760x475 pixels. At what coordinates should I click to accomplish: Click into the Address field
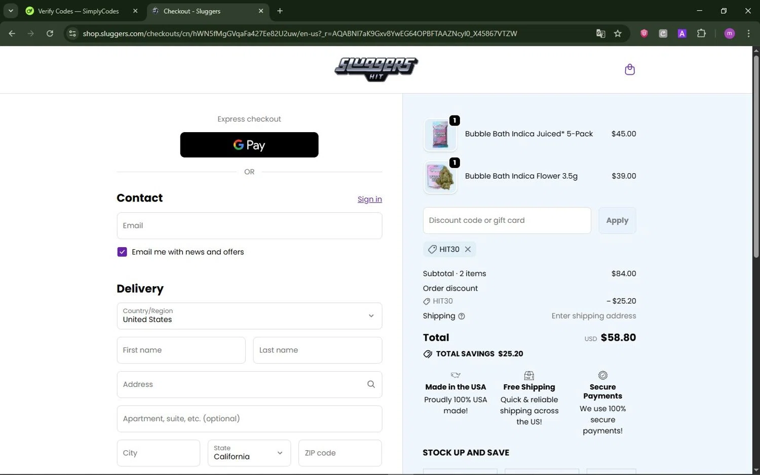click(x=249, y=384)
